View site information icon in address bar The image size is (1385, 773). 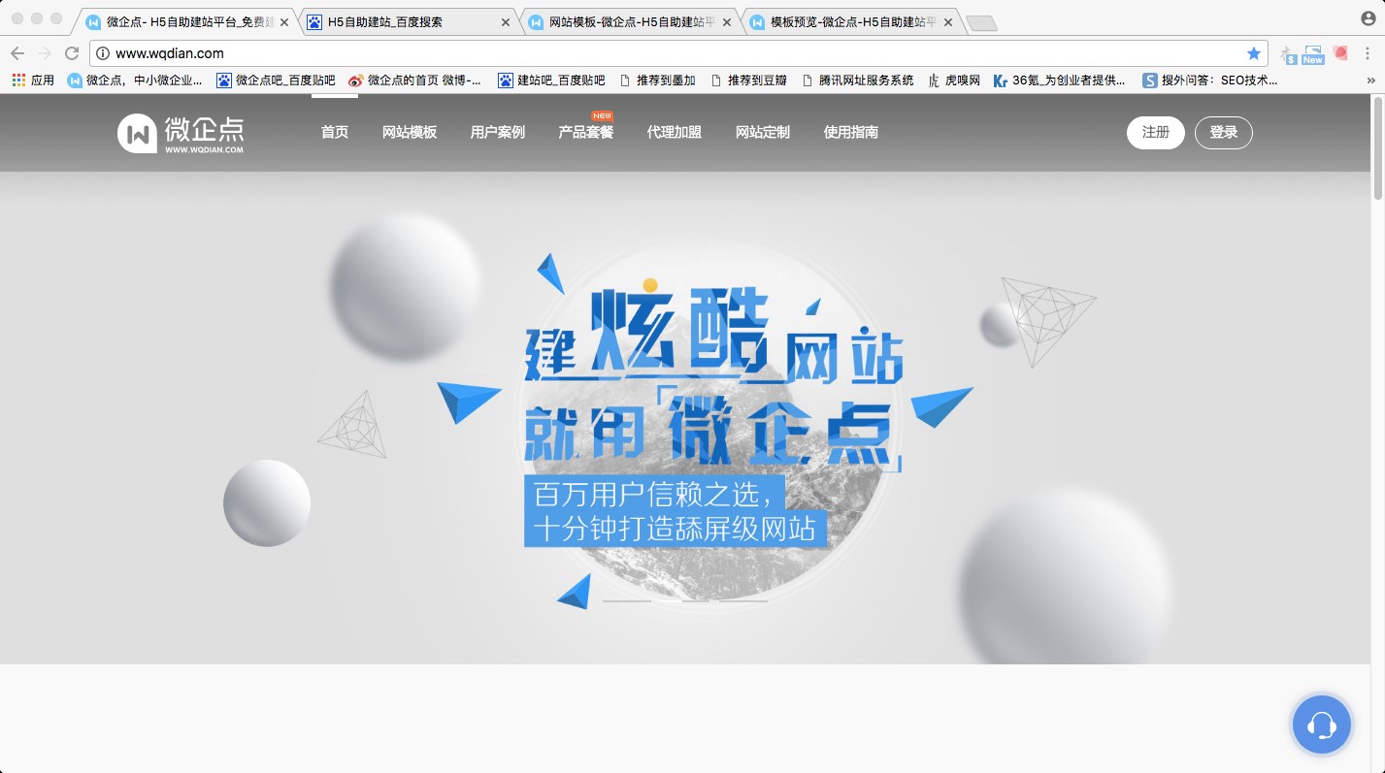[x=103, y=53]
